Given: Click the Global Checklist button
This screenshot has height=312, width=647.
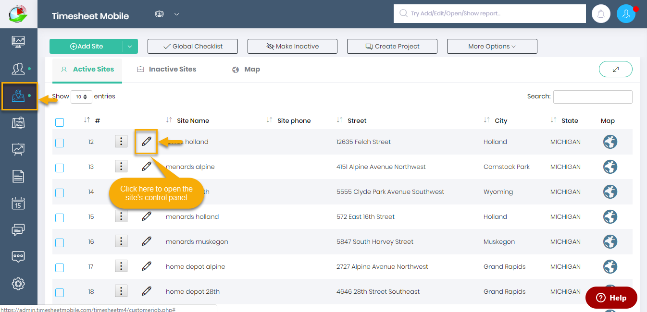Looking at the screenshot, I should [x=193, y=46].
